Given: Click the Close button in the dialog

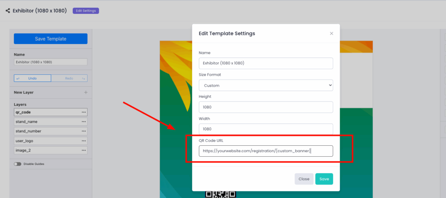Looking at the screenshot, I should point(304,179).
